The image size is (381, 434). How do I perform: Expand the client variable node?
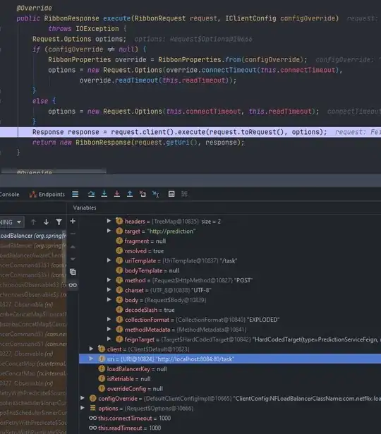click(x=91, y=349)
